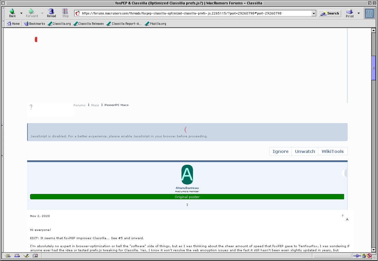Click the vertical scrollbar thumb

click(374, 68)
